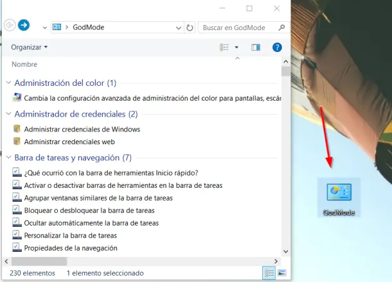This screenshot has height=282, width=392.
Task: Open Administrar credenciales web
Action: [69, 142]
